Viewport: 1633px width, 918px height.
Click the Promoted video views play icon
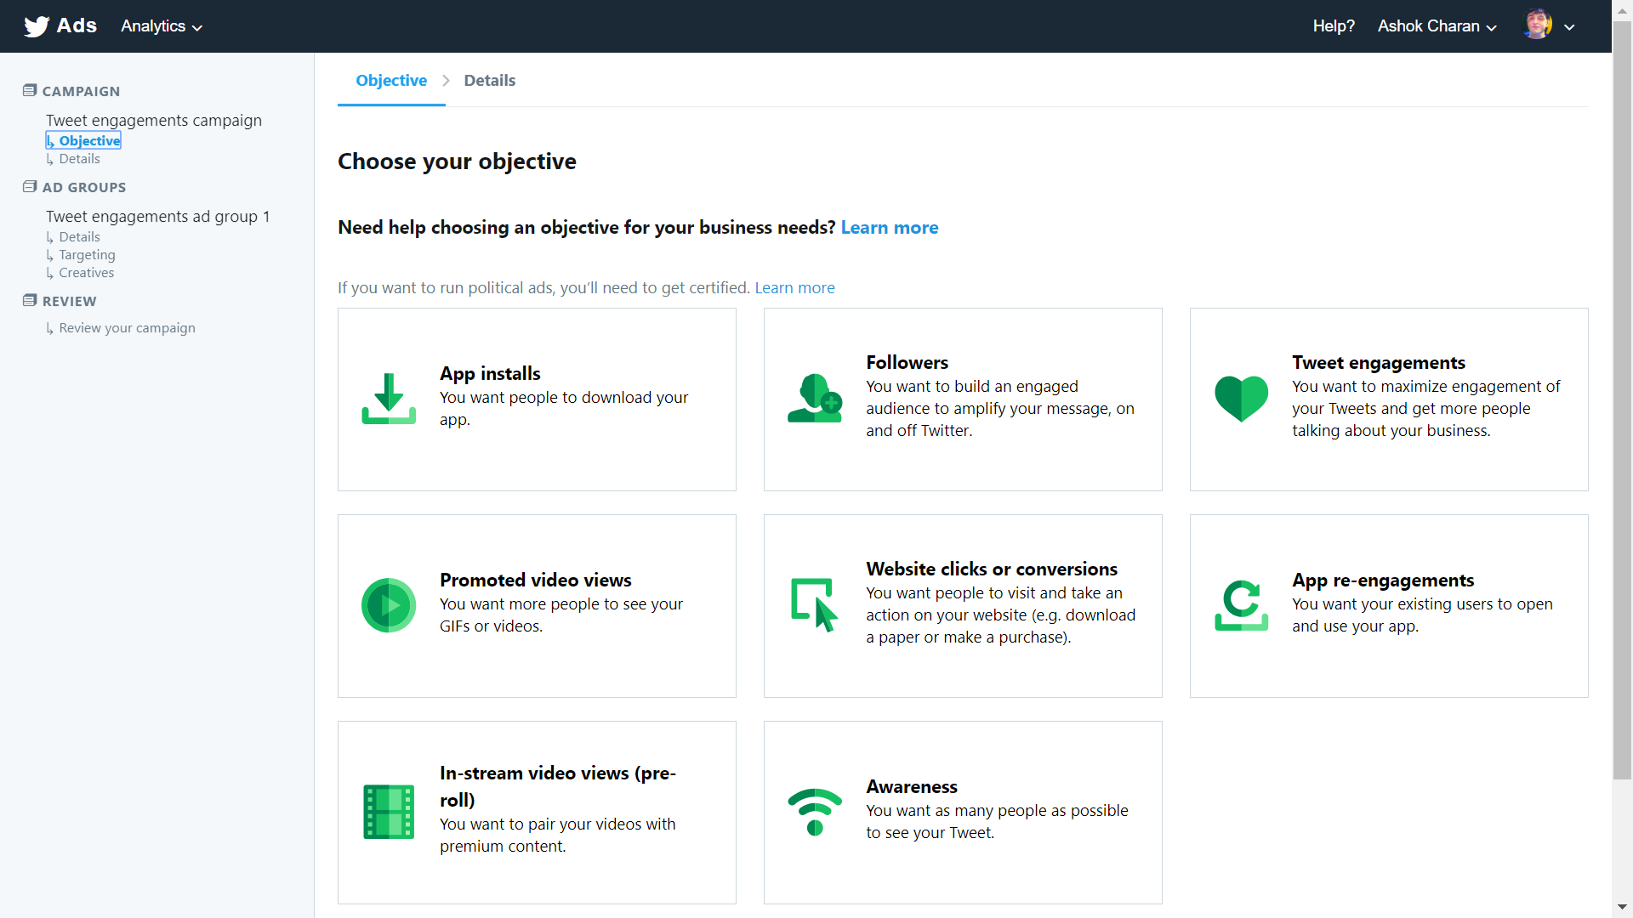[x=389, y=605]
